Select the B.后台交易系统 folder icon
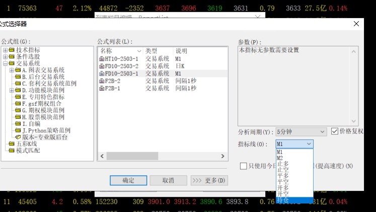 (18, 77)
